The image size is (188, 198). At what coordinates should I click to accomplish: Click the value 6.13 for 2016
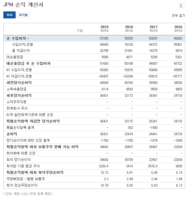pyautogui.click(x=179, y=185)
